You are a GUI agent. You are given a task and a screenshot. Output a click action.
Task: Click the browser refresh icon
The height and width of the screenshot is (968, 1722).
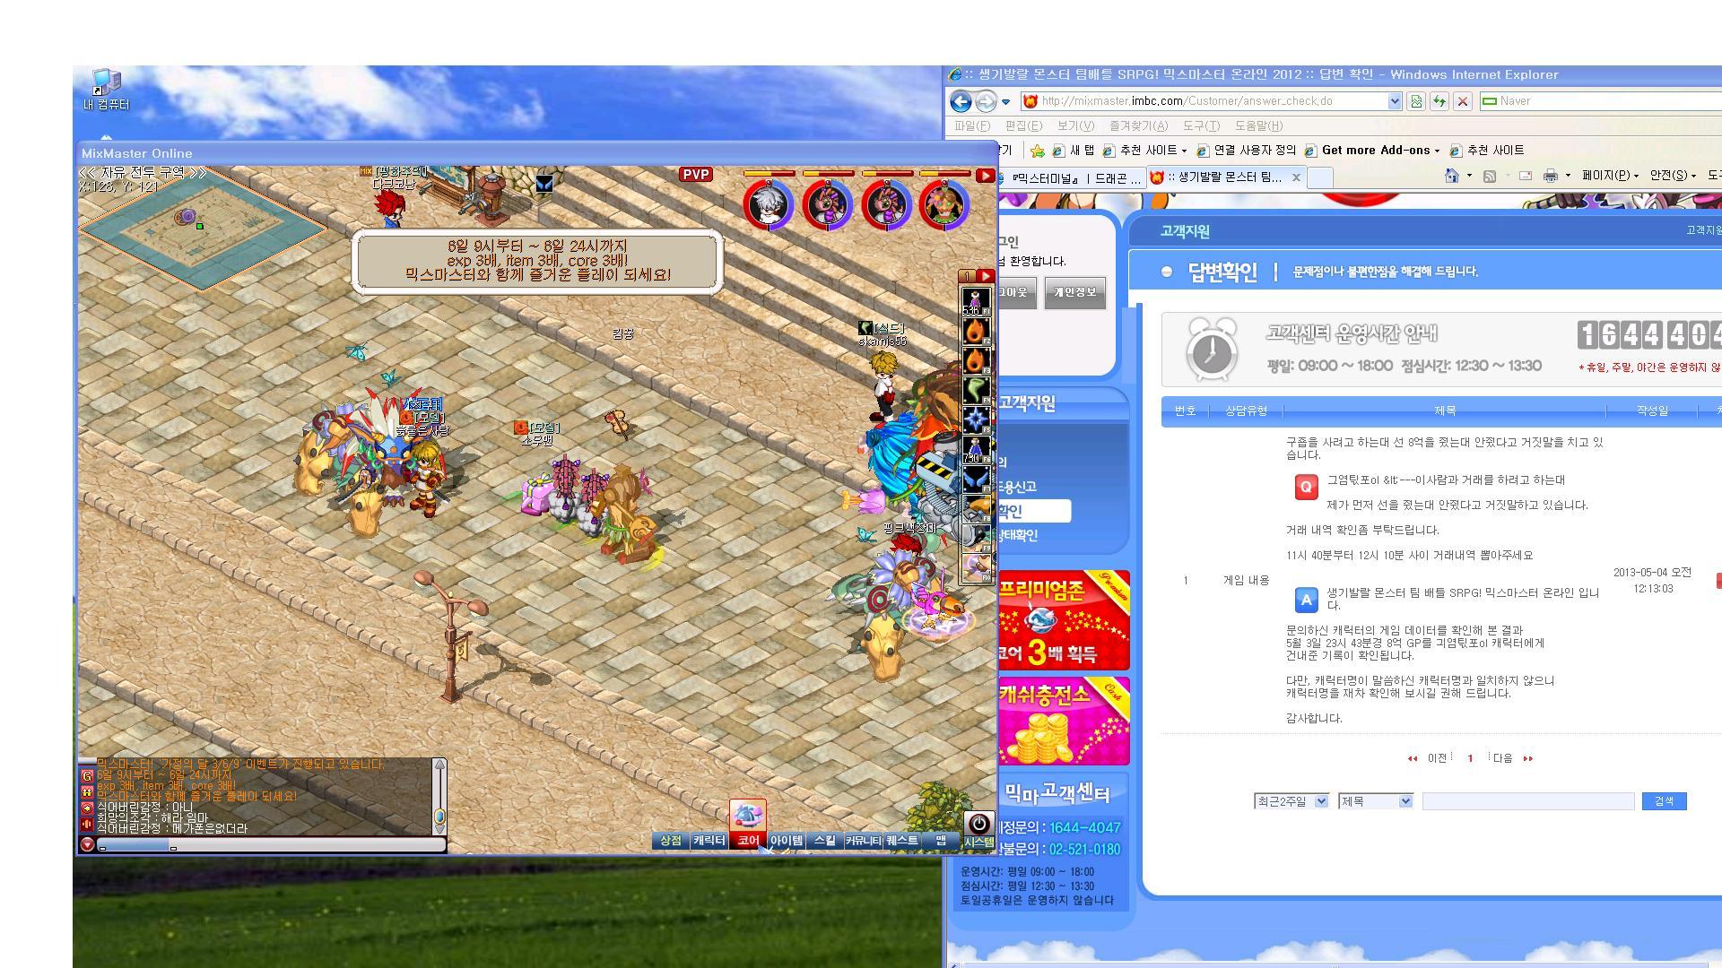pyautogui.click(x=1439, y=101)
